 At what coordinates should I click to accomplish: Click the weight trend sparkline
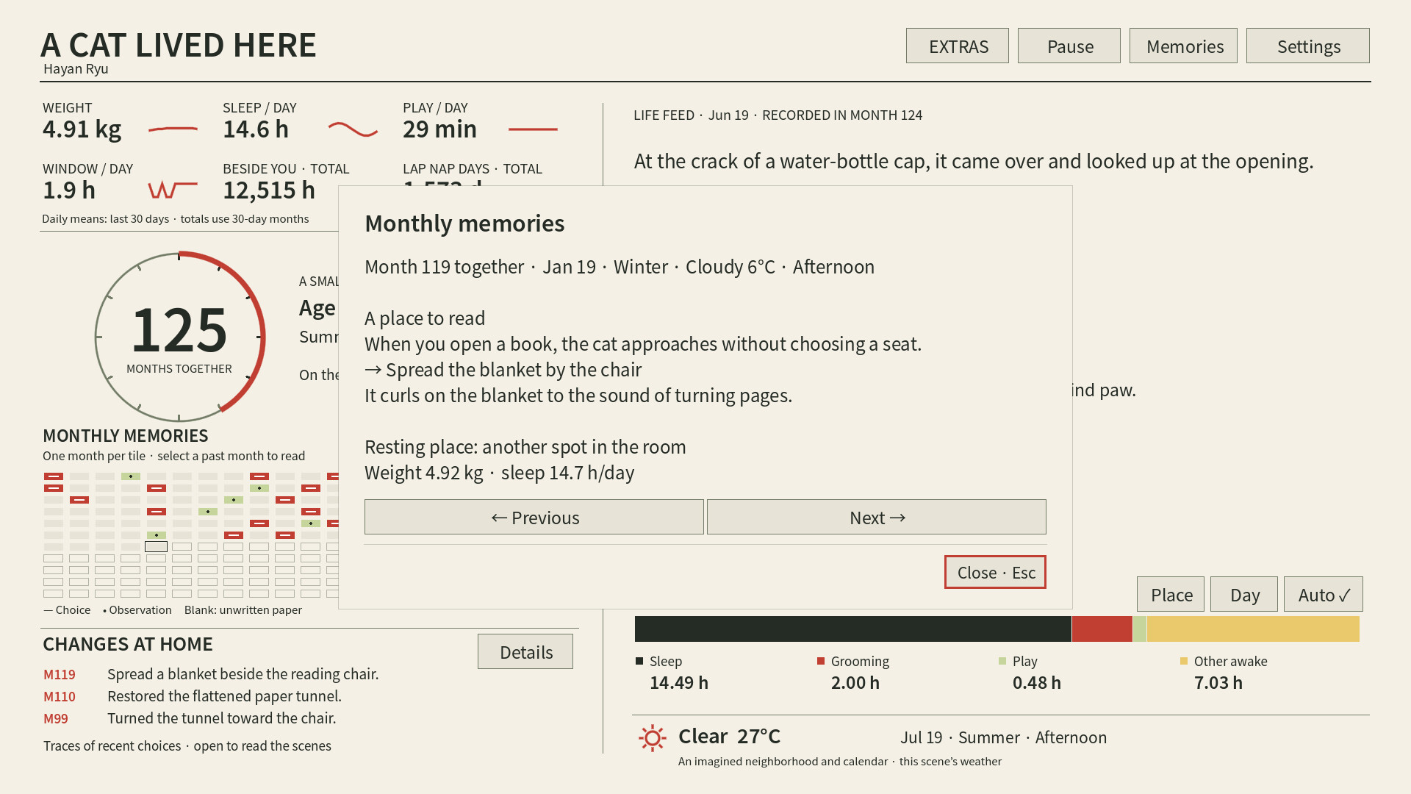click(173, 129)
